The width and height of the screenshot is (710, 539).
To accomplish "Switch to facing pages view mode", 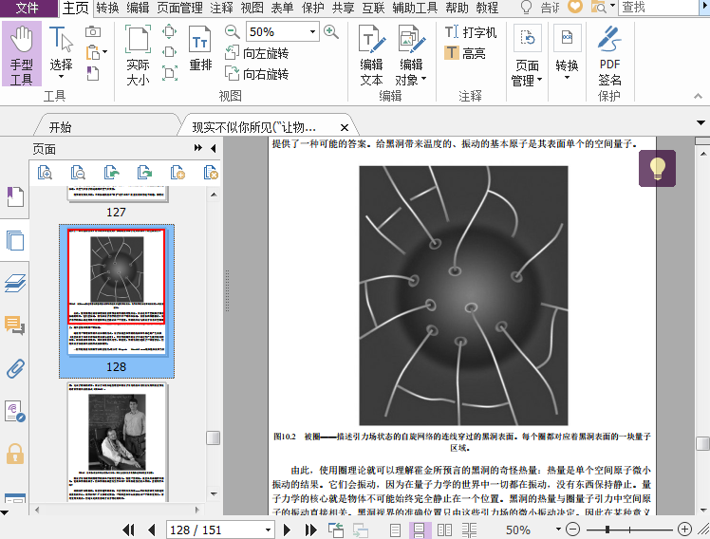I will pyautogui.click(x=439, y=530).
